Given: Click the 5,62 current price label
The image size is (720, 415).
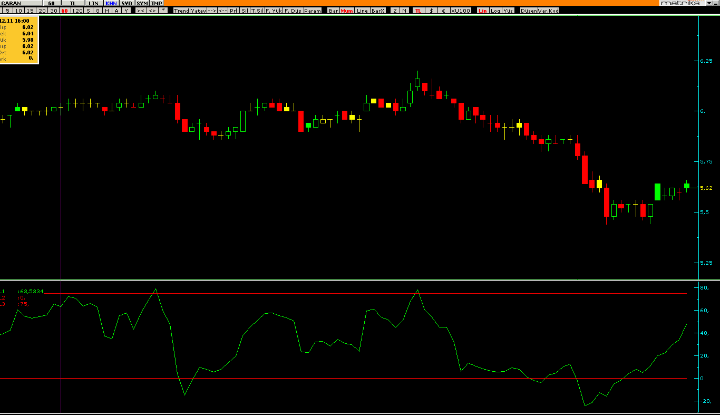Looking at the screenshot, I should pos(706,188).
